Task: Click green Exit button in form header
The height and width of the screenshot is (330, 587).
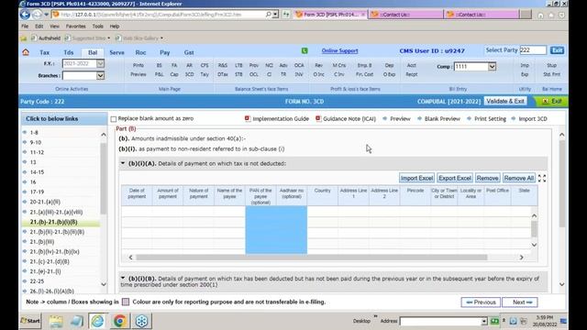Action: [x=551, y=101]
